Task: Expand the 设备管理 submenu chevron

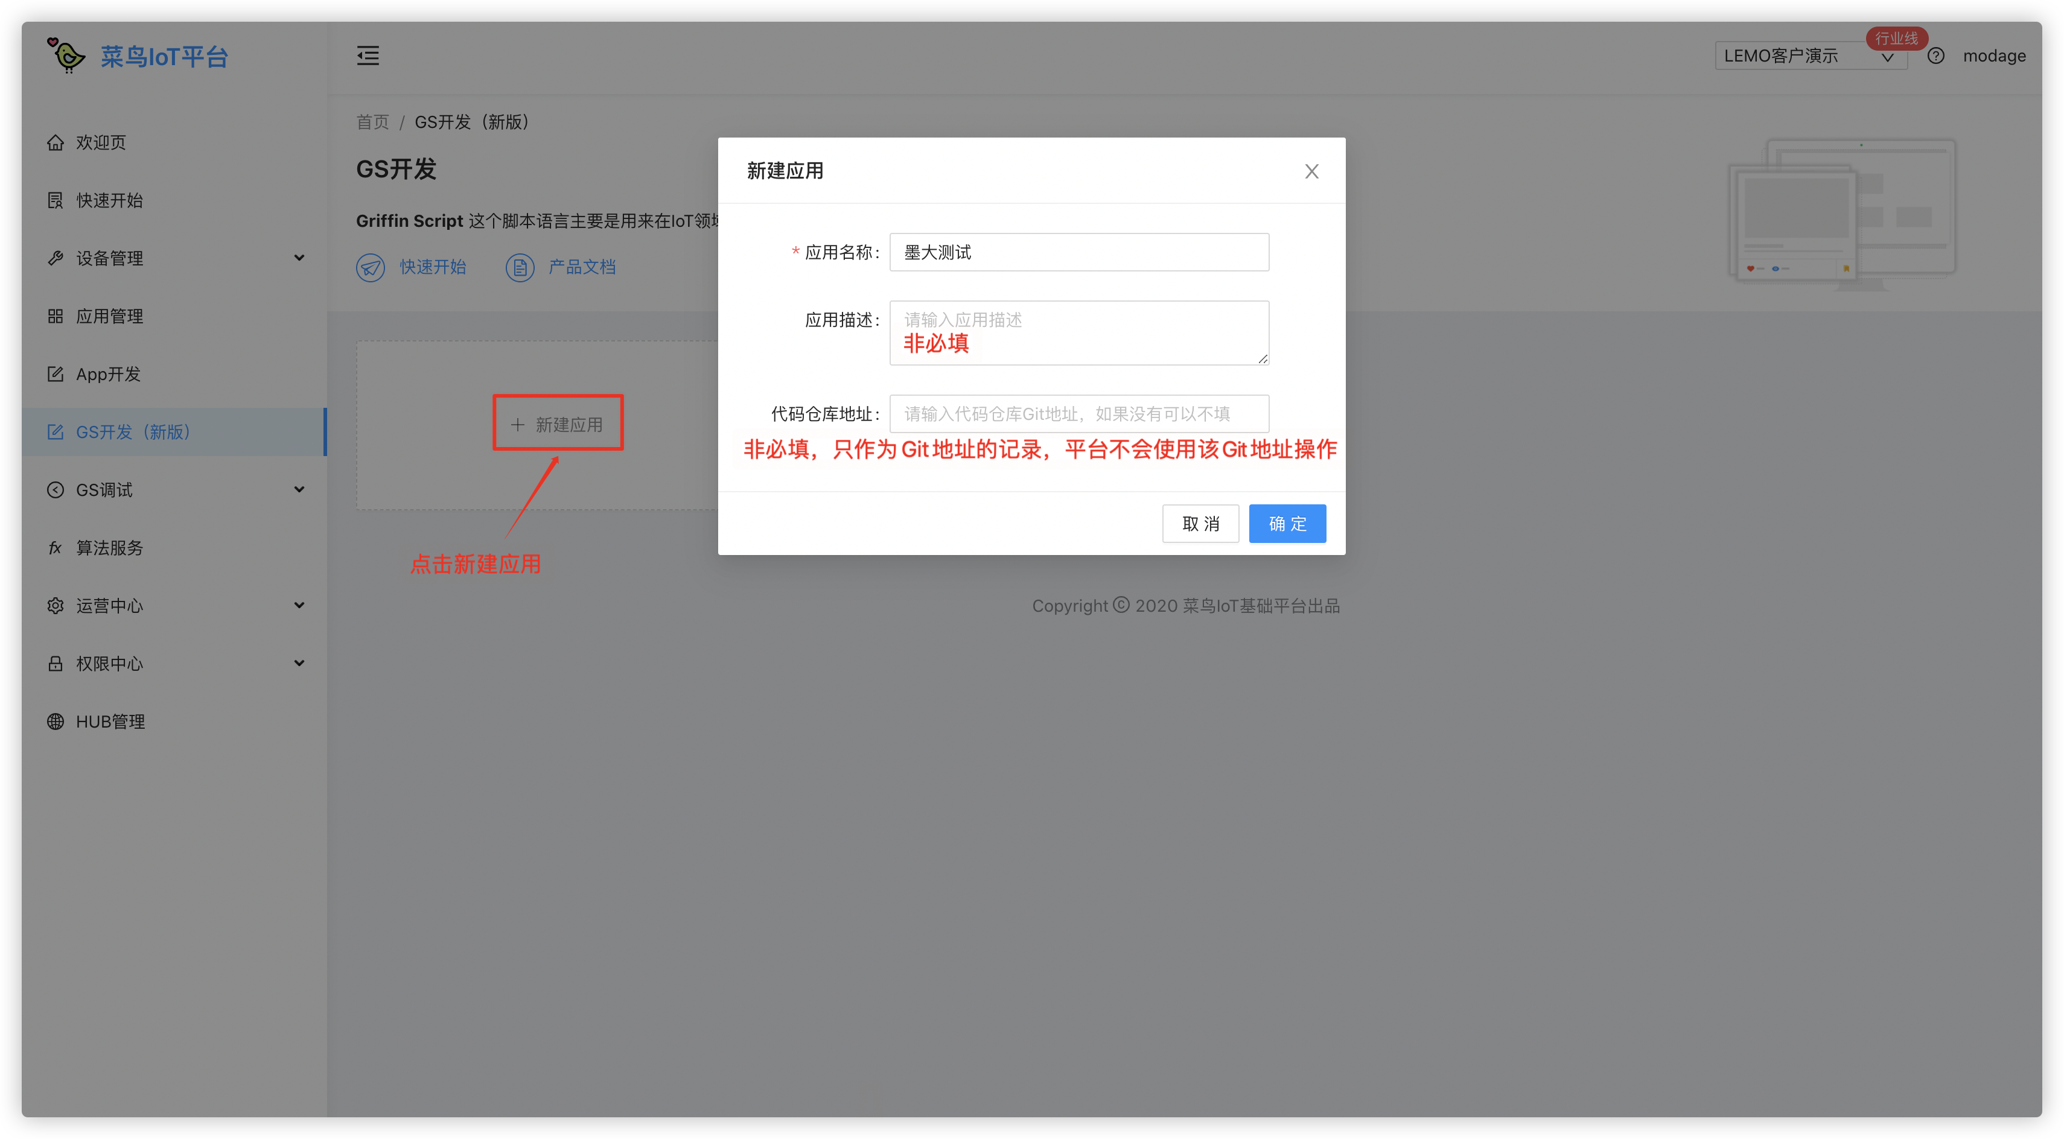Action: [x=299, y=258]
